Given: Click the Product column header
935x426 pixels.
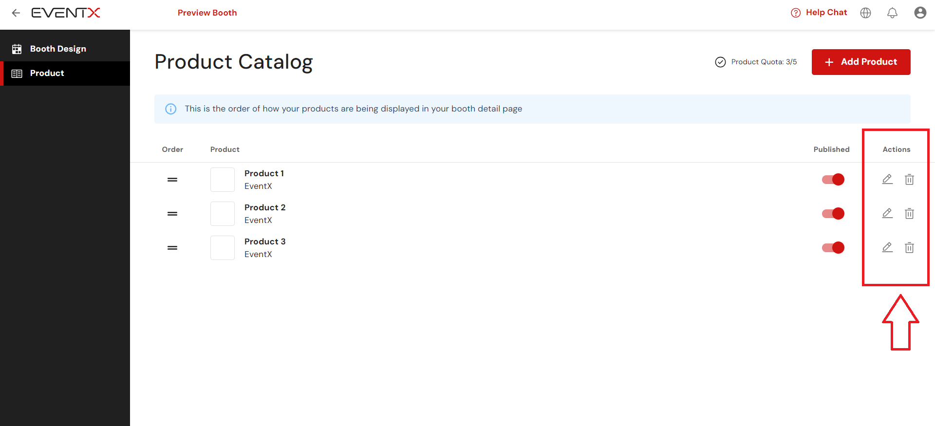Looking at the screenshot, I should pos(224,149).
